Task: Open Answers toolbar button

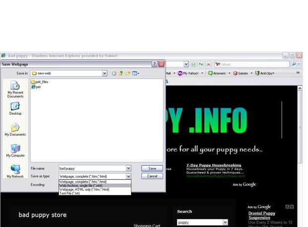Action: (x=217, y=73)
